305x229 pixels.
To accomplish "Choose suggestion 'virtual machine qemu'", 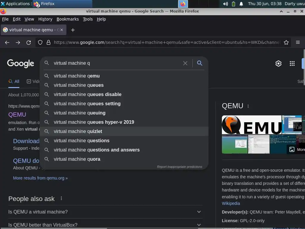I will click(124, 76).
